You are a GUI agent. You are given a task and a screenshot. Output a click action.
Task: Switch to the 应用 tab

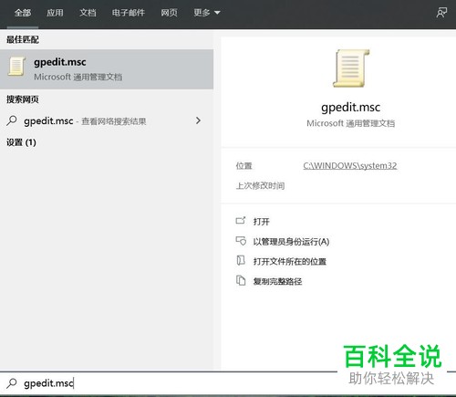click(x=55, y=13)
